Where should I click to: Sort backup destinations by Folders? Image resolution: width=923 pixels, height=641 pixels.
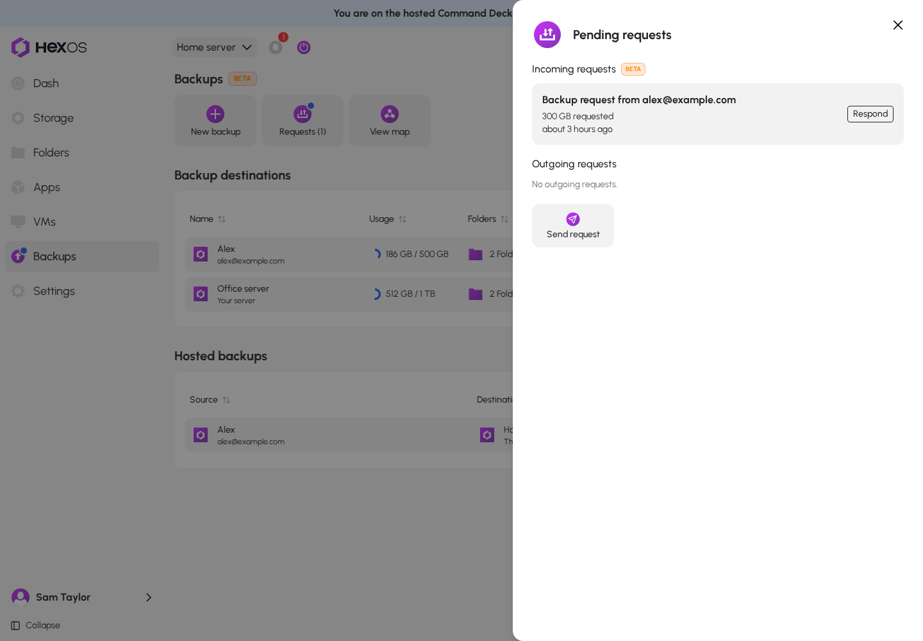pyautogui.click(x=488, y=219)
